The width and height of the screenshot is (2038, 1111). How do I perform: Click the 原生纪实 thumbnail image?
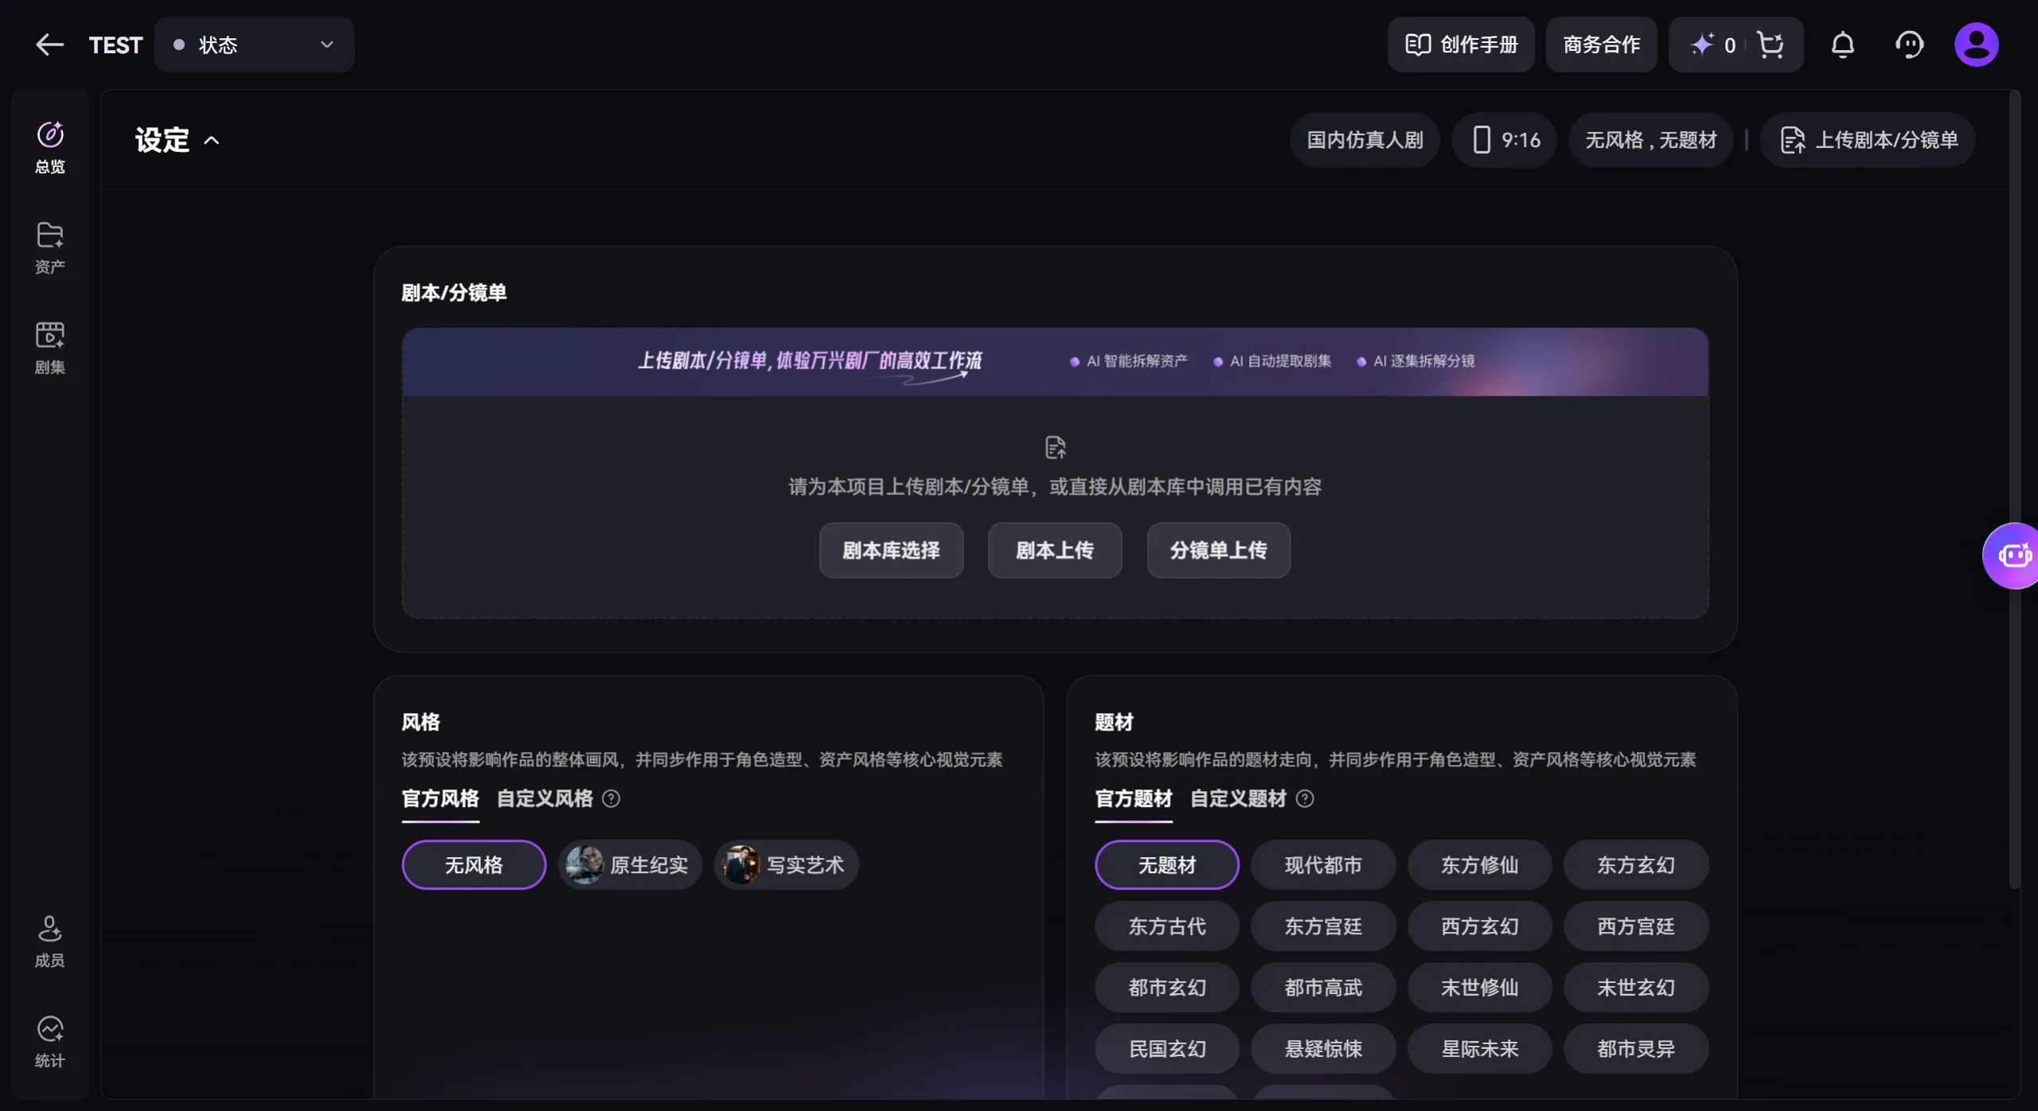point(584,865)
